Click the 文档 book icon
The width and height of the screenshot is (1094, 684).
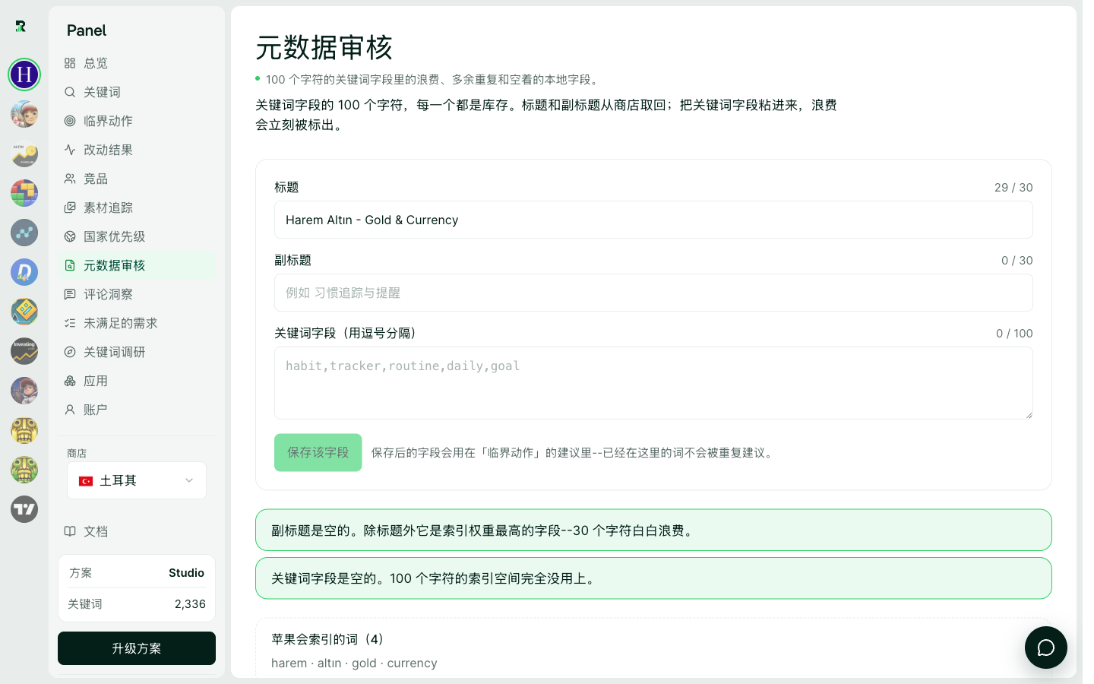click(x=70, y=531)
